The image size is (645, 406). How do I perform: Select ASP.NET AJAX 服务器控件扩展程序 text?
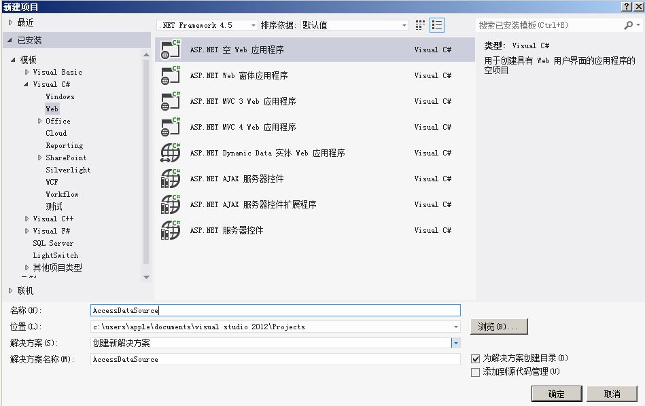(x=253, y=204)
